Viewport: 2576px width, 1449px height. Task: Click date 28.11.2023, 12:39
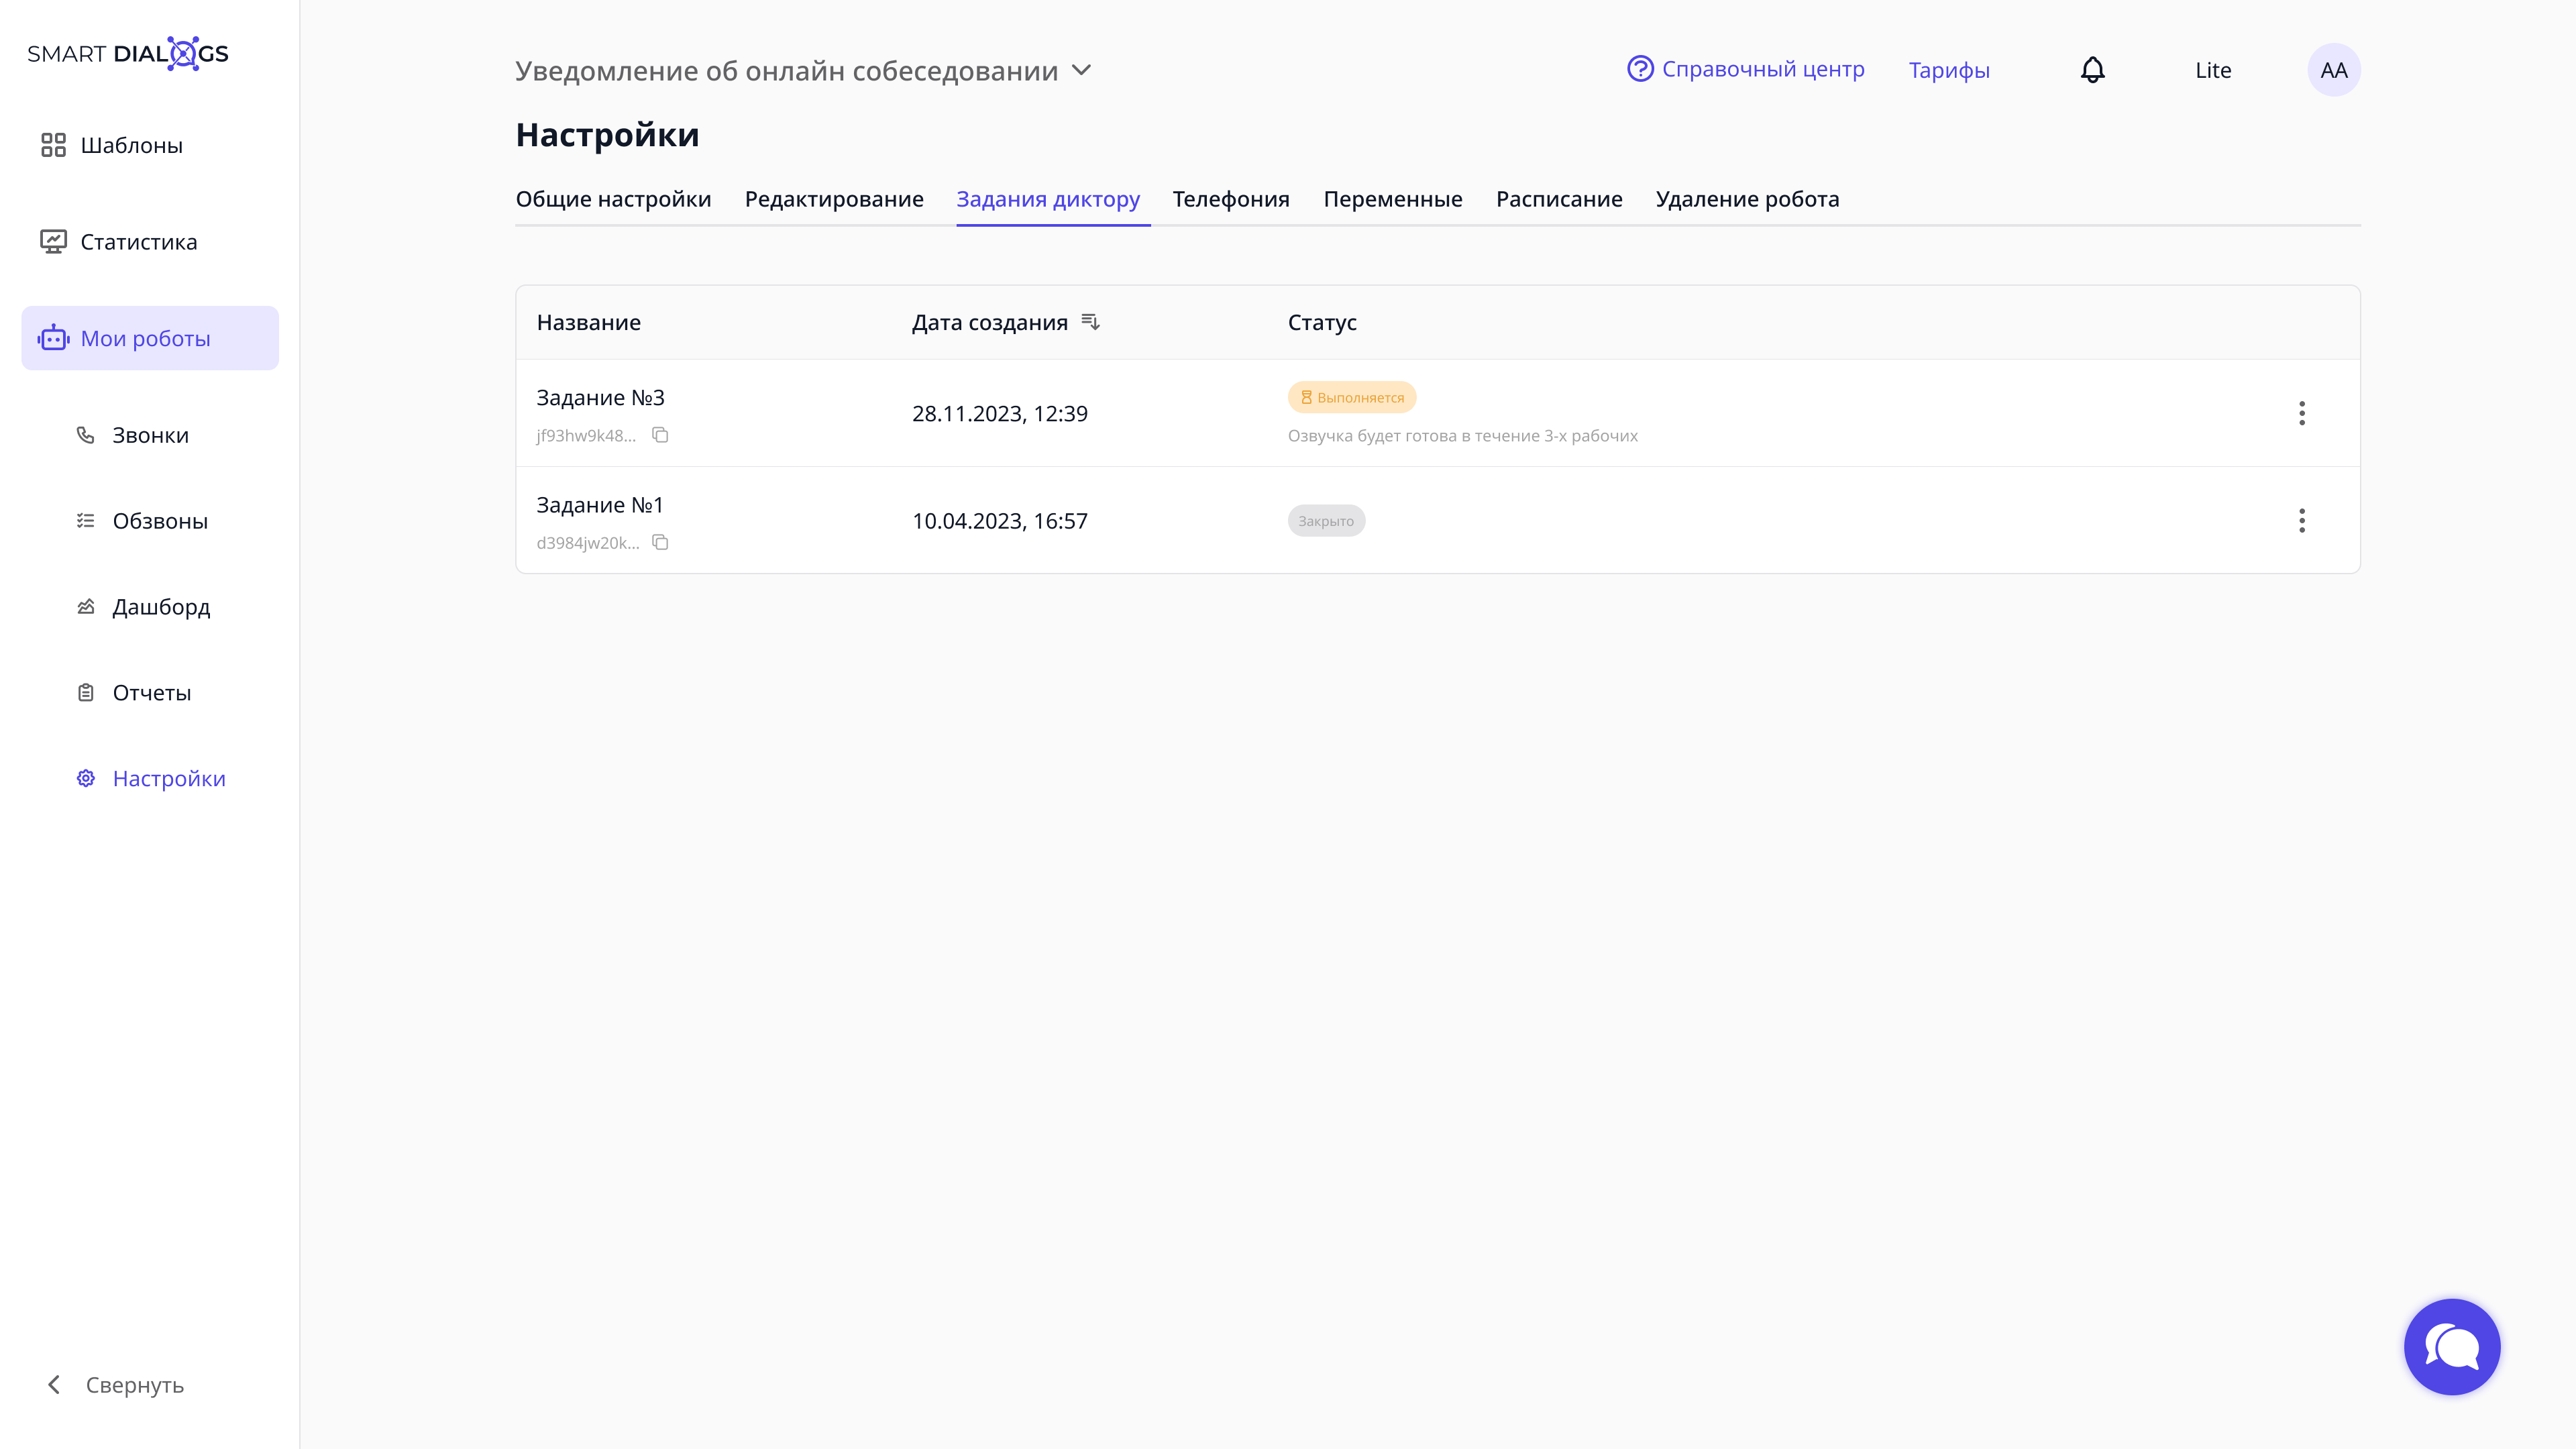coord(1000,413)
